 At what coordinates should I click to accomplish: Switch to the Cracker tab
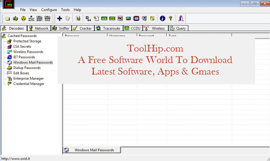pos(83,29)
